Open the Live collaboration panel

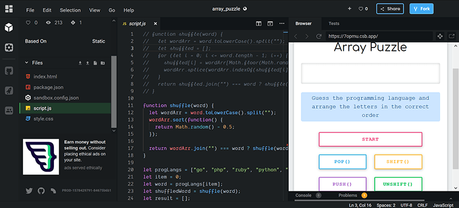pyautogui.click(x=9, y=110)
